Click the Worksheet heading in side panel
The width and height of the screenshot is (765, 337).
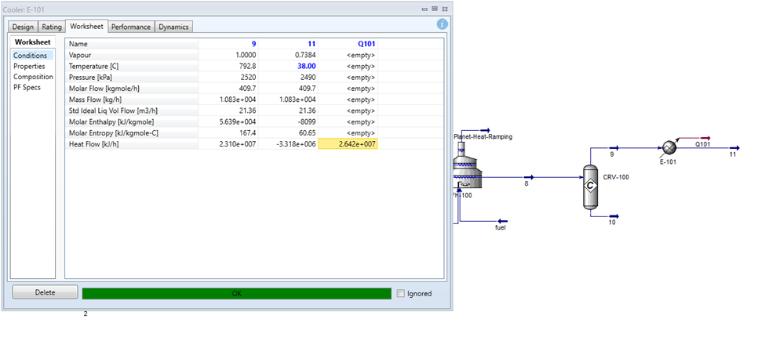(x=33, y=42)
